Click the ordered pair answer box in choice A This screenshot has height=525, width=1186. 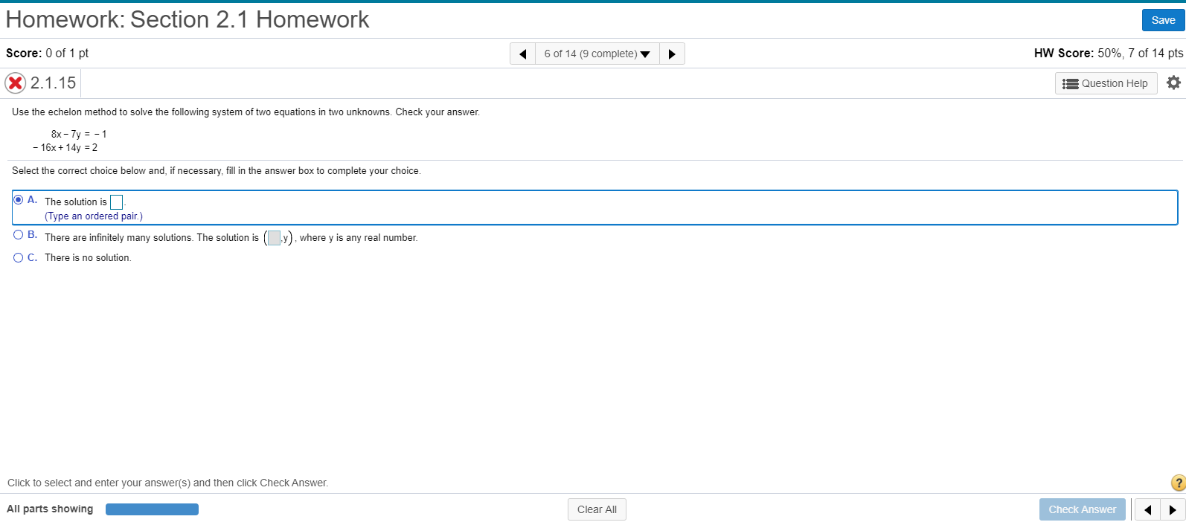(x=116, y=202)
